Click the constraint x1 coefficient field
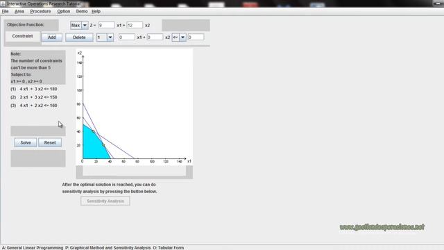 126,37
